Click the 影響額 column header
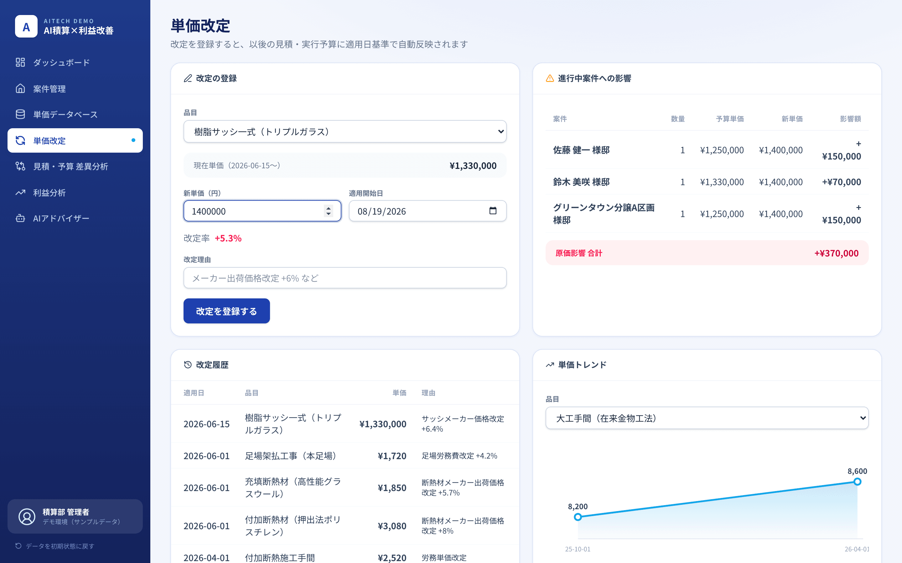Image resolution: width=902 pixels, height=563 pixels. point(851,119)
